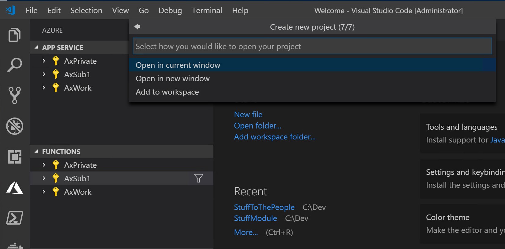Click the Color theme card
Image resolution: width=505 pixels, height=249 pixels.
463,224
